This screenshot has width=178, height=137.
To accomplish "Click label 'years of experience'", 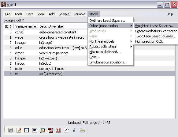I will (54, 53).
